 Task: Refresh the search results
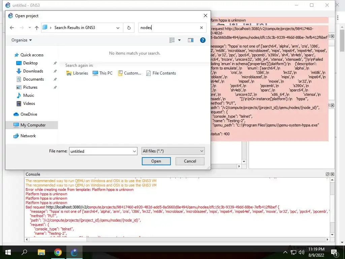129,28
